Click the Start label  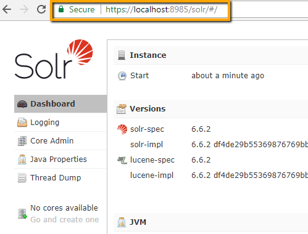pos(139,76)
